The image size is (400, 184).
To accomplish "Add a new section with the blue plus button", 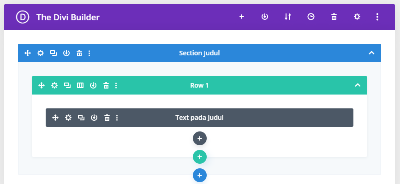I will [x=200, y=175].
